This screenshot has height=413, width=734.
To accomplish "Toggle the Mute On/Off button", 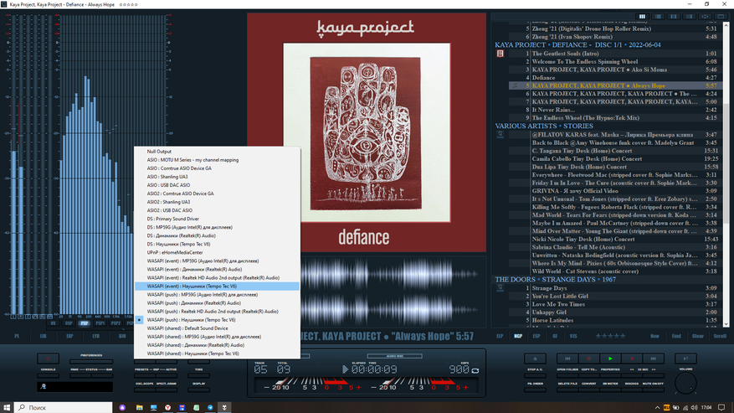I will [653, 390].
